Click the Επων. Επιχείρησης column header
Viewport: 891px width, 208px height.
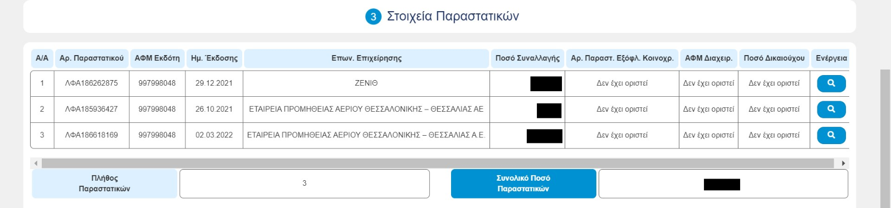[x=366, y=58]
